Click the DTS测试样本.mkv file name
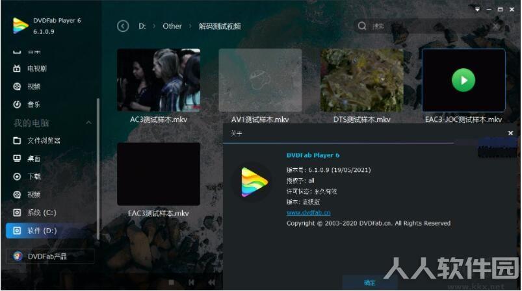 pos(362,120)
